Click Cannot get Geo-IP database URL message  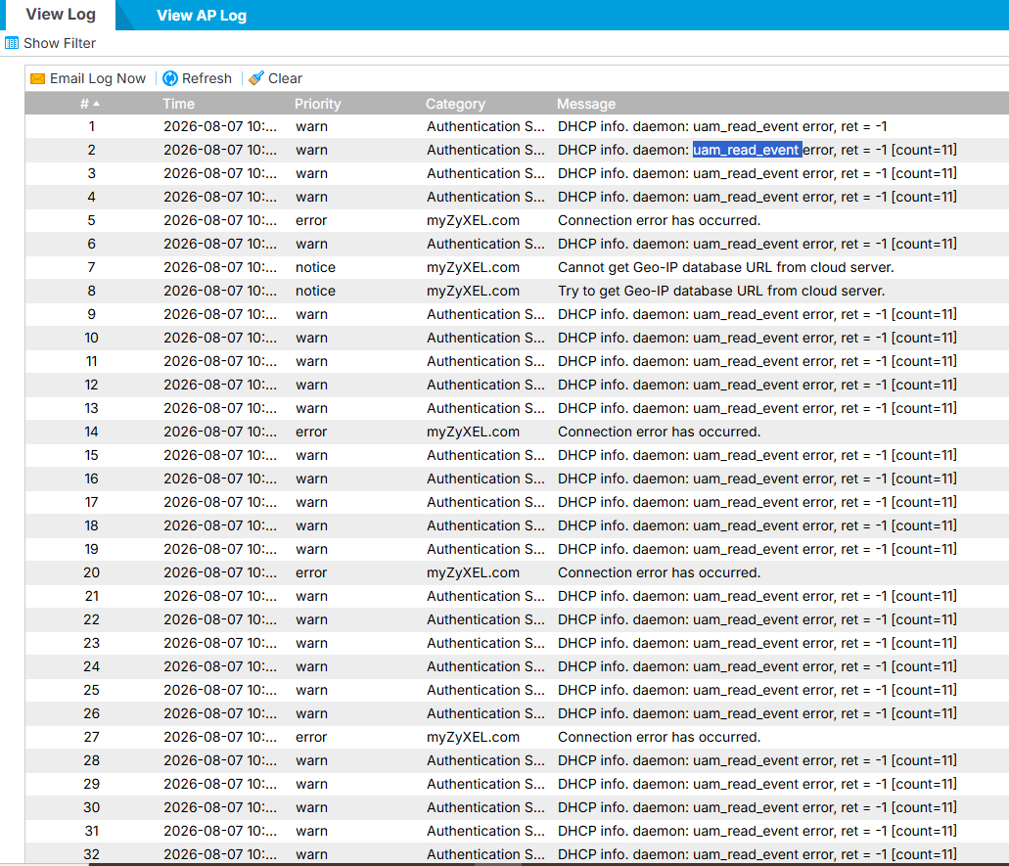point(726,268)
